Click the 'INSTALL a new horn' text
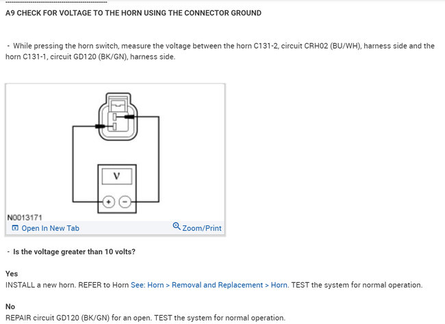Viewport: 445px width, 324px height. [x=41, y=285]
